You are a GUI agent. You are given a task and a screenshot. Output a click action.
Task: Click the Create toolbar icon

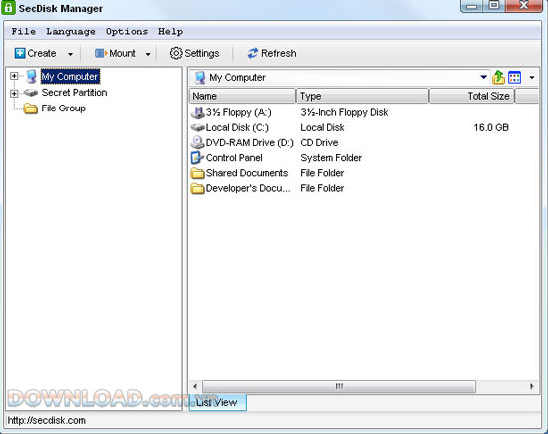pyautogui.click(x=20, y=53)
